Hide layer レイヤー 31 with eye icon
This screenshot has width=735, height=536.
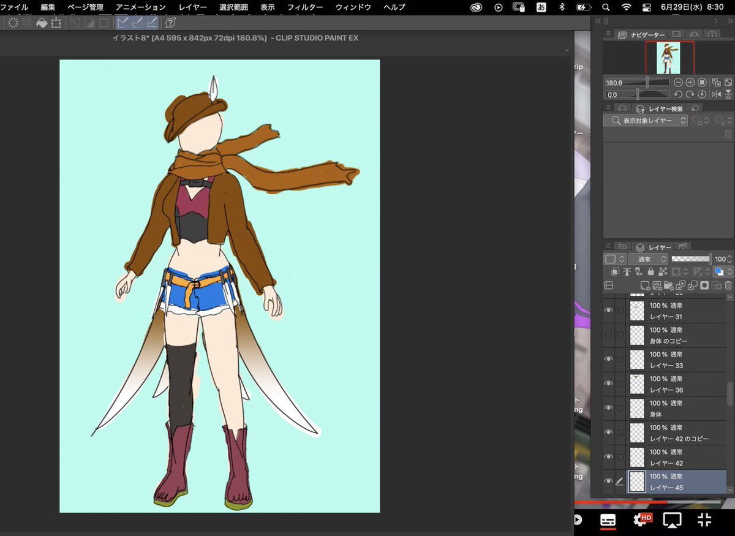point(608,311)
